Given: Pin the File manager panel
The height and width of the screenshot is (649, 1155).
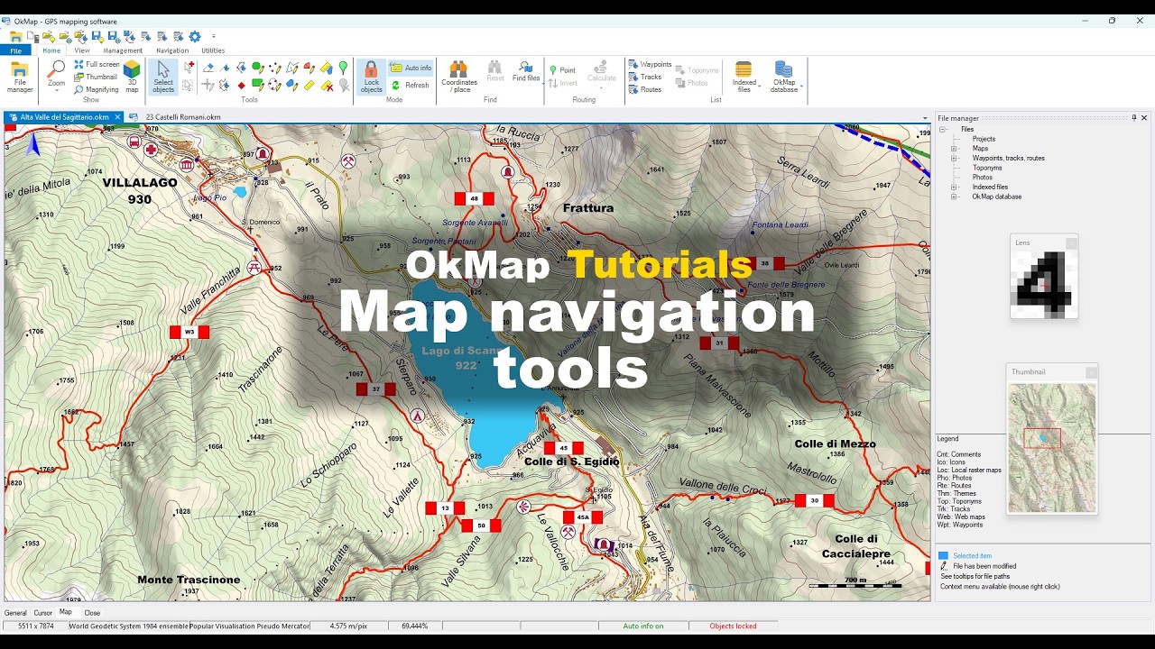Looking at the screenshot, I should coord(1133,118).
